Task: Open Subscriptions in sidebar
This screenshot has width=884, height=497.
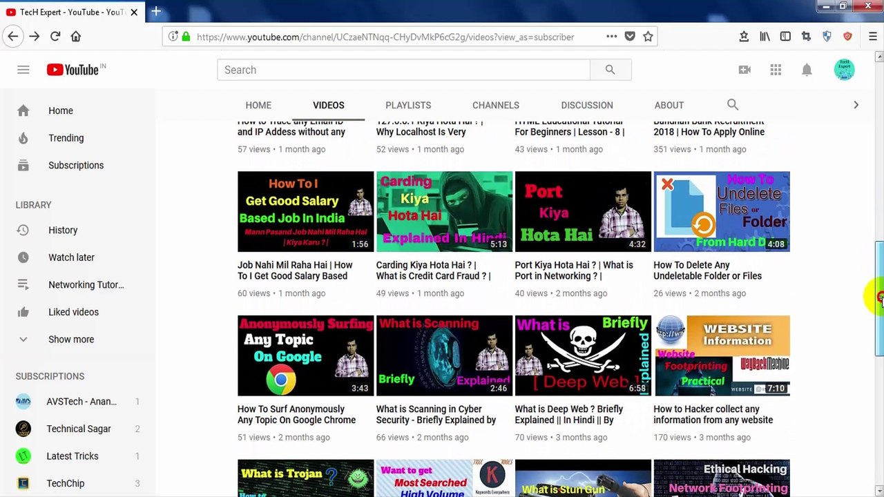Action: coord(77,165)
